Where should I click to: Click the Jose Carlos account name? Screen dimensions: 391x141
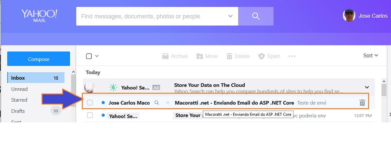coord(373,16)
